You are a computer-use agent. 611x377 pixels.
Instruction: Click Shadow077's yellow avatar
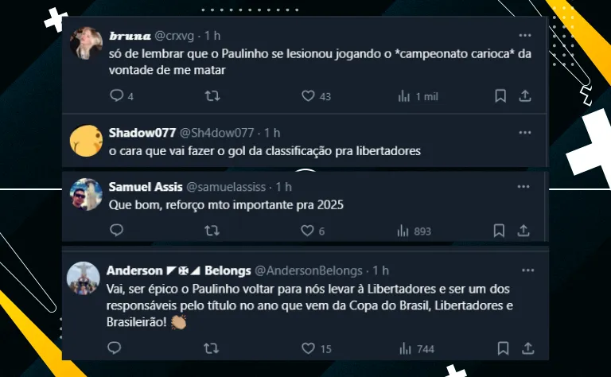tap(86, 142)
